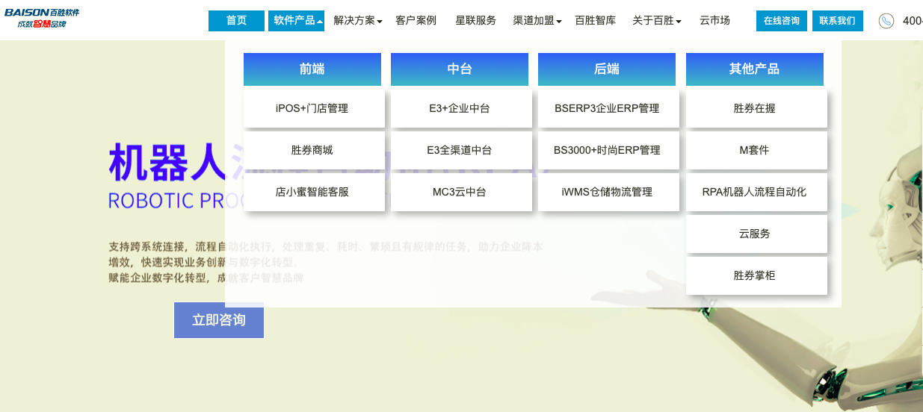Go to the 首页 home tab
The height and width of the screenshot is (412, 923).
coord(236,21)
